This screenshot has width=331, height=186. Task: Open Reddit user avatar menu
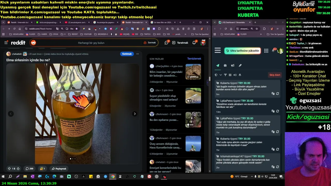pos(203,43)
